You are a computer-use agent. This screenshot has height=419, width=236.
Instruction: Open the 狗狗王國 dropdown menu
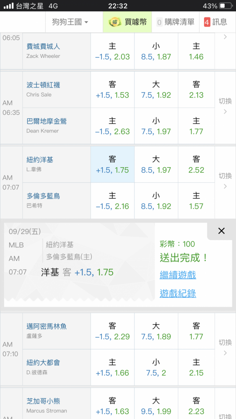click(x=70, y=22)
